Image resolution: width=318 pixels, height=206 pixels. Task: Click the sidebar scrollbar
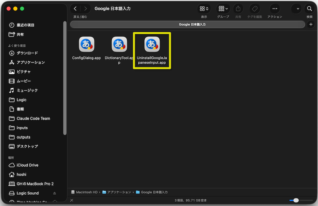click(x=65, y=78)
